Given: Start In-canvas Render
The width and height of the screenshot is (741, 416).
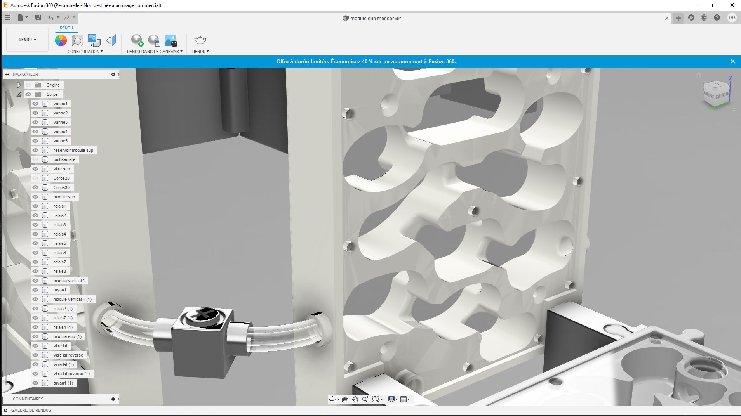Looking at the screenshot, I should 137,40.
